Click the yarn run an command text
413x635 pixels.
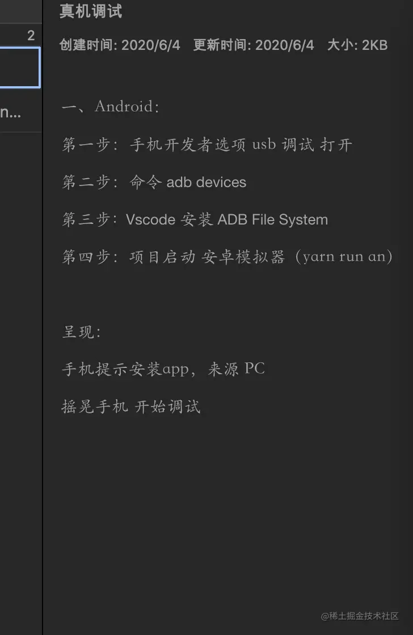[344, 257]
